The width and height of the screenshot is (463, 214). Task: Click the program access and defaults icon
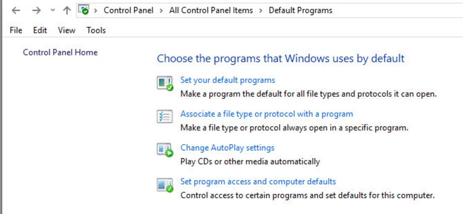165,185
